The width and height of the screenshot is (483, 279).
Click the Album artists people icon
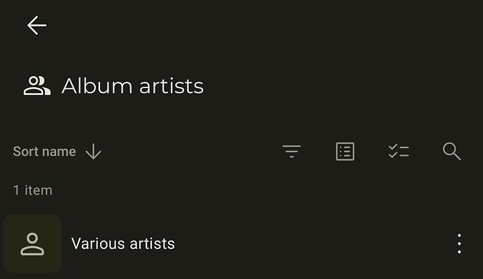click(x=36, y=86)
